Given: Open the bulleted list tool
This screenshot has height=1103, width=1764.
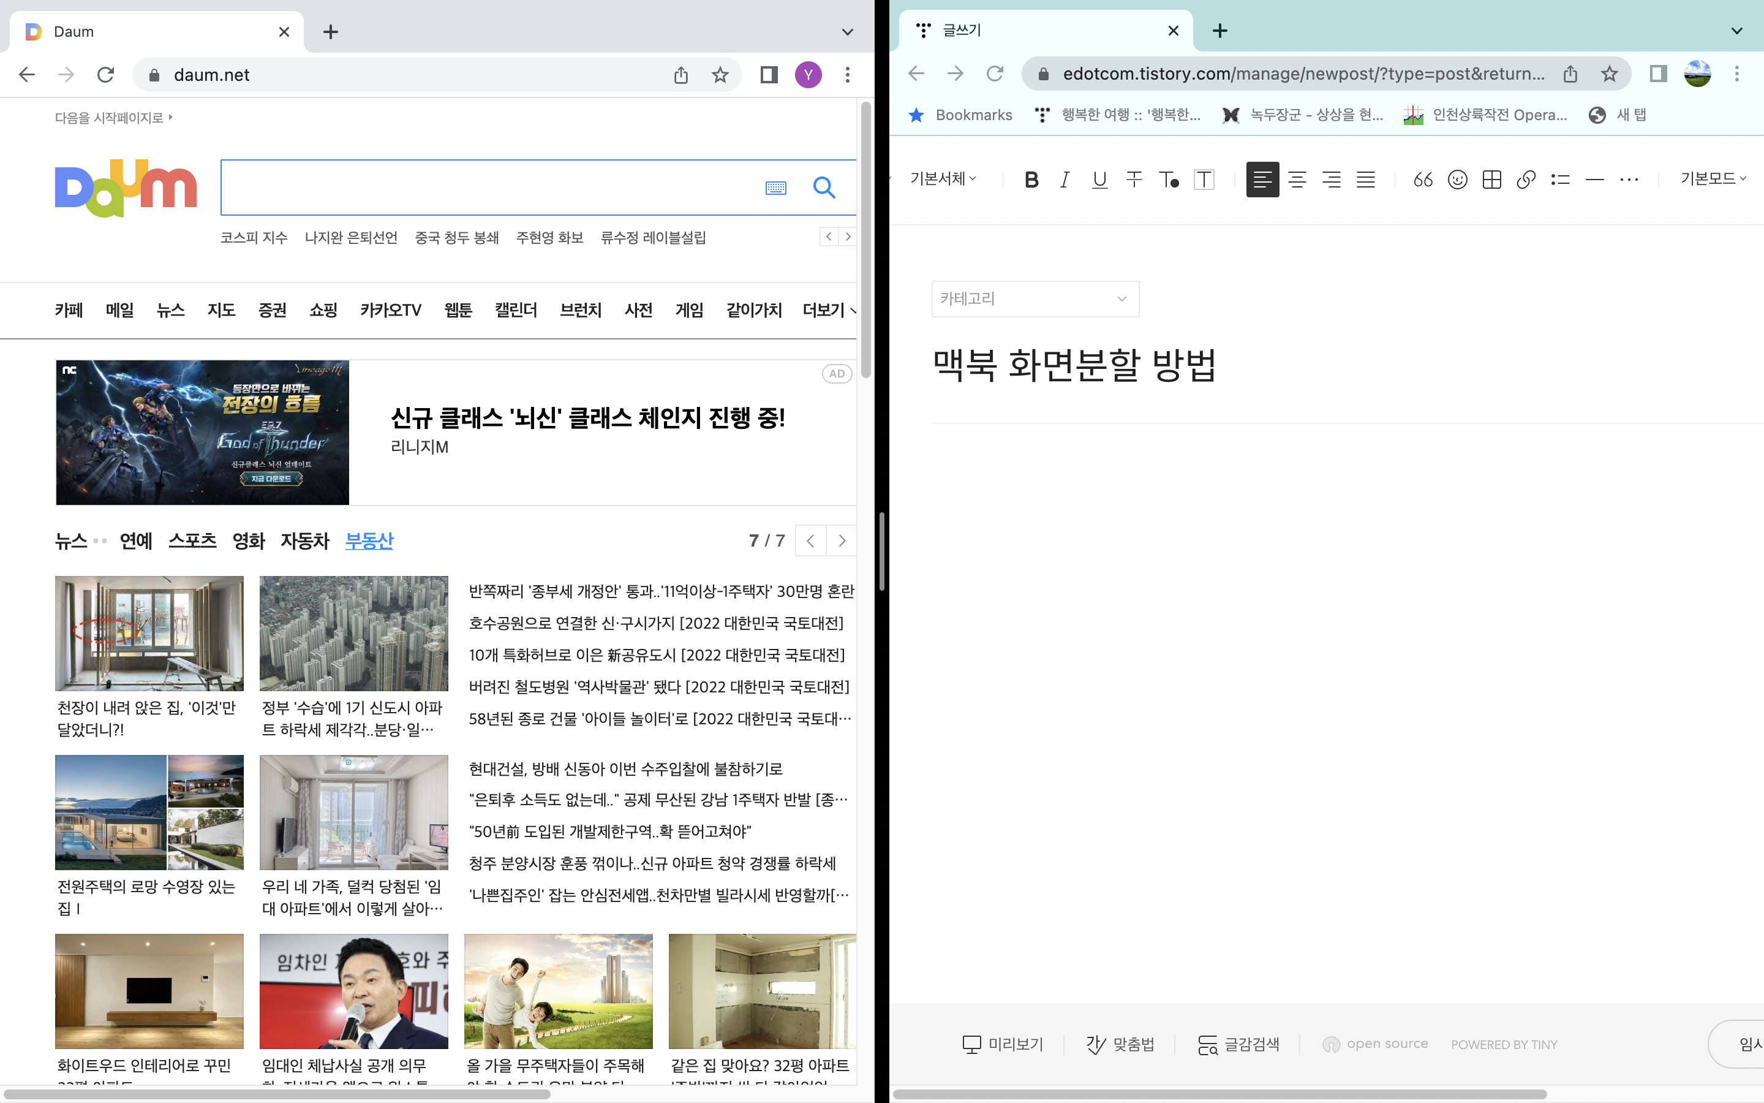Looking at the screenshot, I should pos(1560,180).
